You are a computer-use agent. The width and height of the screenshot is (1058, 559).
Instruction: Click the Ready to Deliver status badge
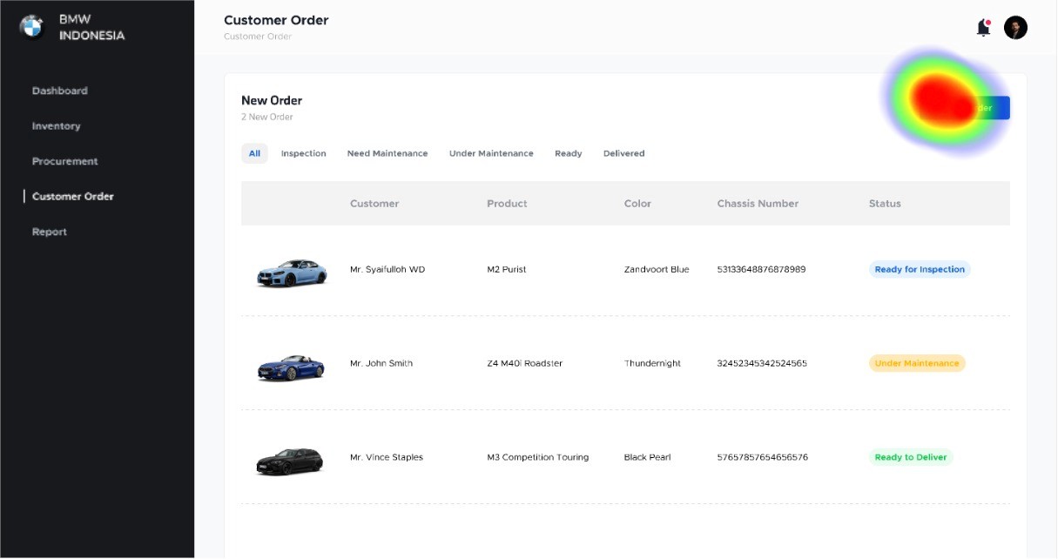[911, 458]
